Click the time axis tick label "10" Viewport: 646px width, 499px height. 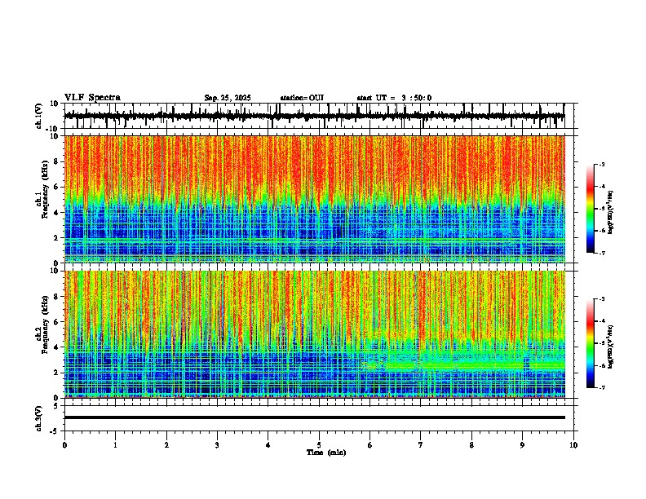pyautogui.click(x=573, y=445)
